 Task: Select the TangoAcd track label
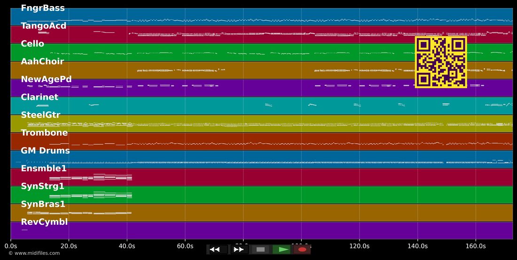(44, 26)
